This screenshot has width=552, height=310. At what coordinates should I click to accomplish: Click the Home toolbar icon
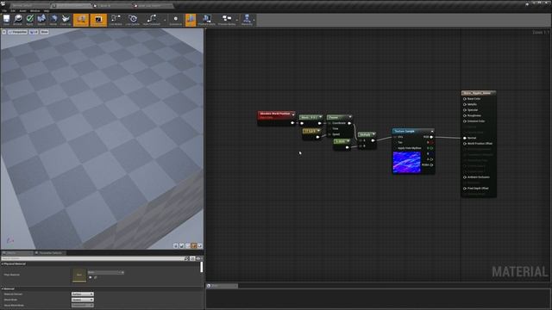(x=53, y=20)
